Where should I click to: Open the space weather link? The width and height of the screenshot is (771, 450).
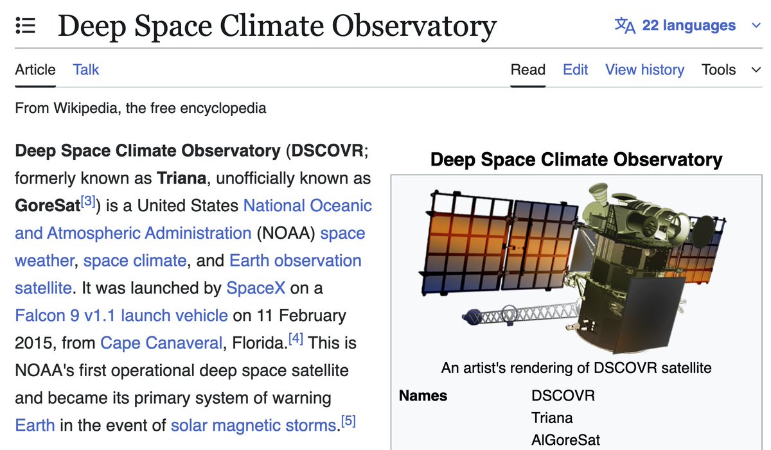click(190, 247)
